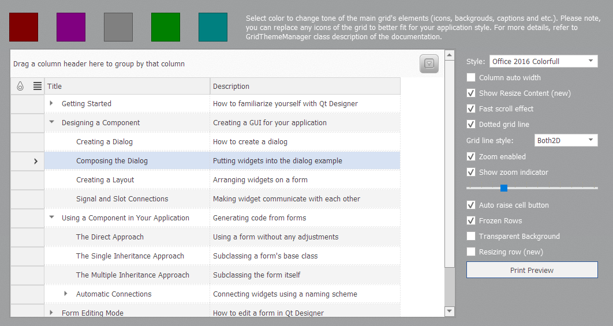Image resolution: width=613 pixels, height=326 pixels.
Task: Click cell 'Making widget communicate with each other'
Action: point(305,199)
